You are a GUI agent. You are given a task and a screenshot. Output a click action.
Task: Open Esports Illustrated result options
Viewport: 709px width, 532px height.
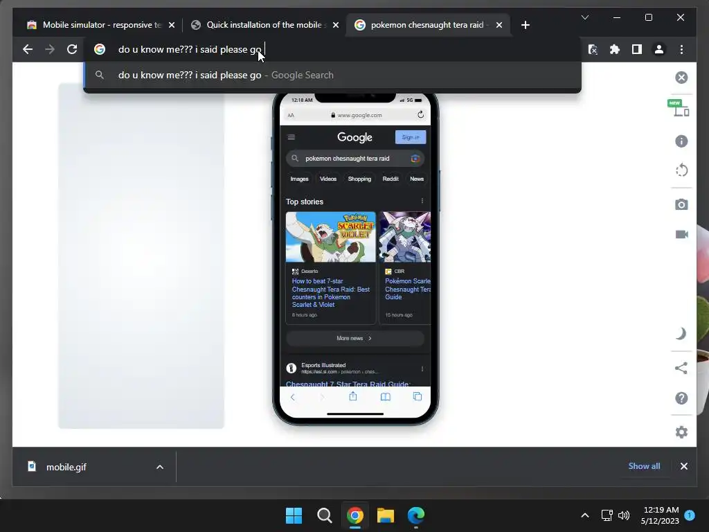422,369
